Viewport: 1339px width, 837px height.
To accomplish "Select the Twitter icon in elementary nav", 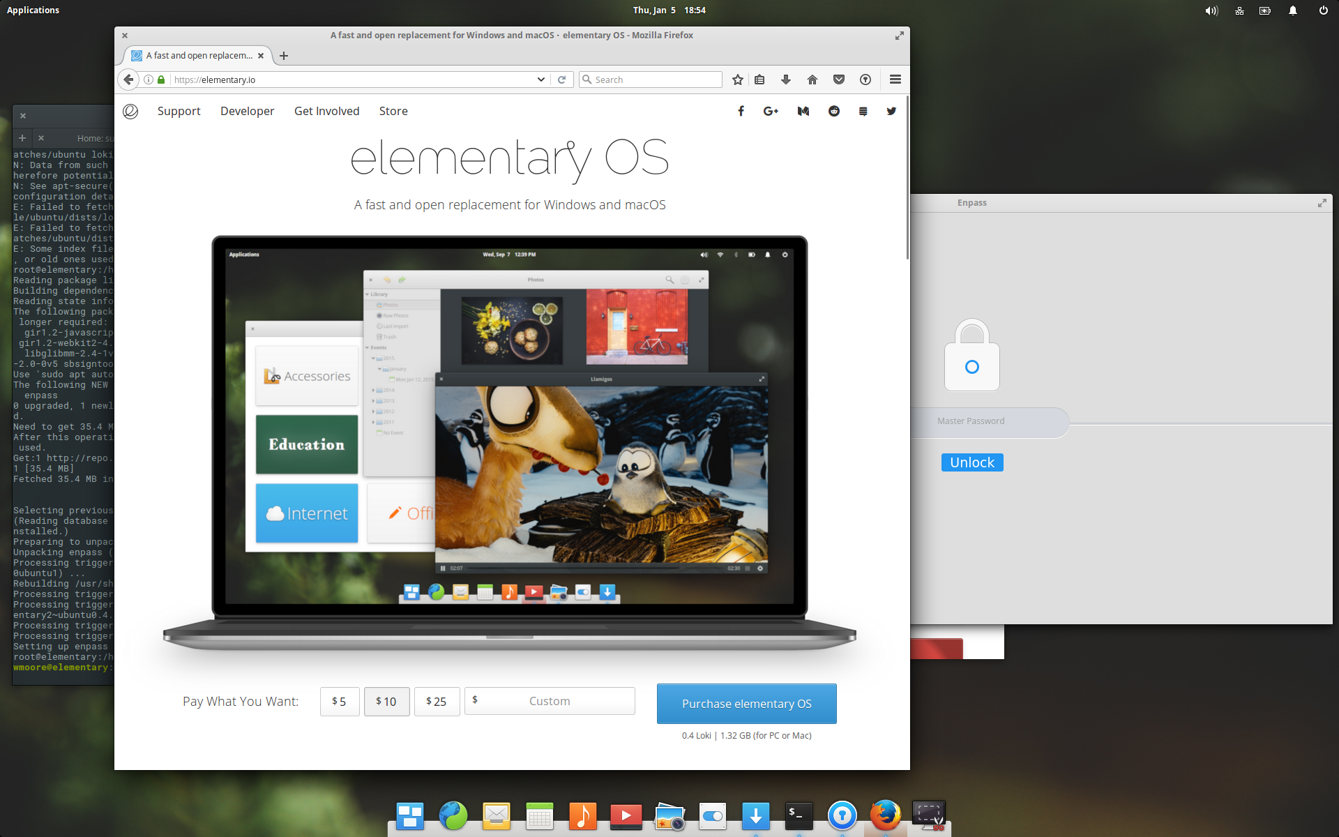I will (x=892, y=111).
